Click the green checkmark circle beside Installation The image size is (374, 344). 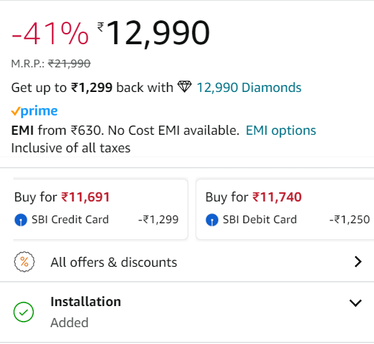[24, 312]
